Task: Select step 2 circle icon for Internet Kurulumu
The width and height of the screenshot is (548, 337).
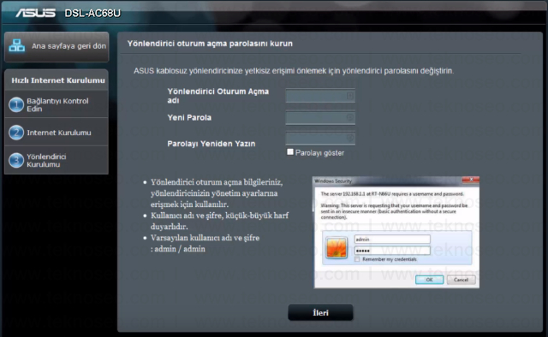Action: [x=16, y=133]
